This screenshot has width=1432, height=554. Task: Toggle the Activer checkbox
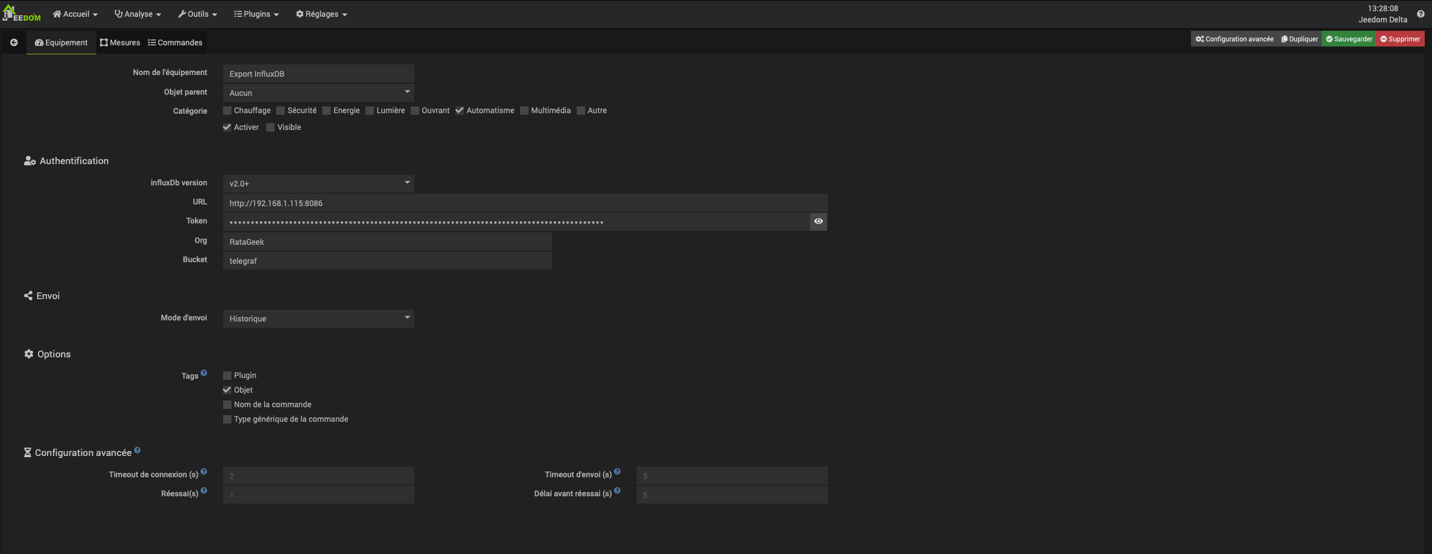(227, 128)
